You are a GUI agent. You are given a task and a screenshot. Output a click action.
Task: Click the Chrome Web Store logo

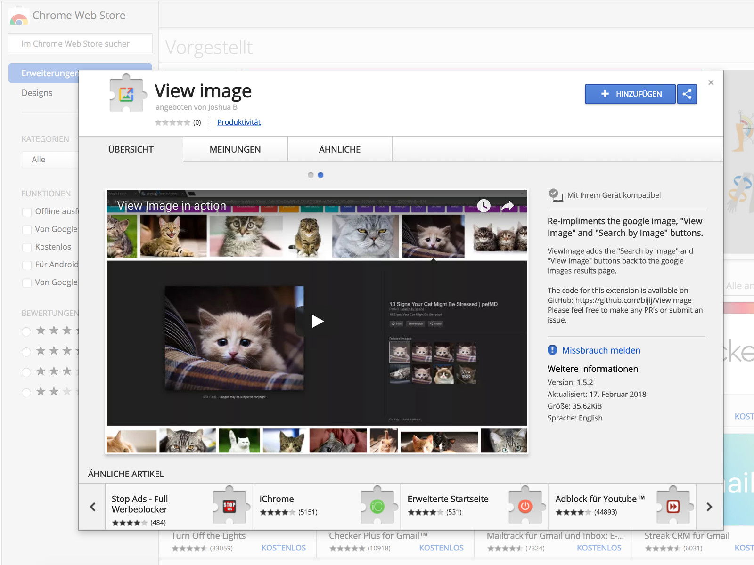click(x=18, y=17)
